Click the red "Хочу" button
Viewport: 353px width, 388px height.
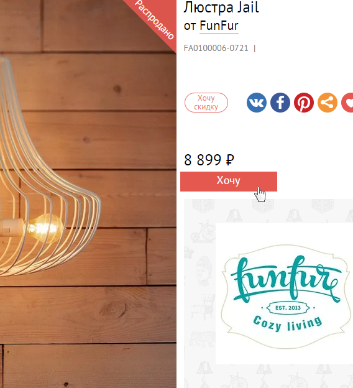point(229,181)
